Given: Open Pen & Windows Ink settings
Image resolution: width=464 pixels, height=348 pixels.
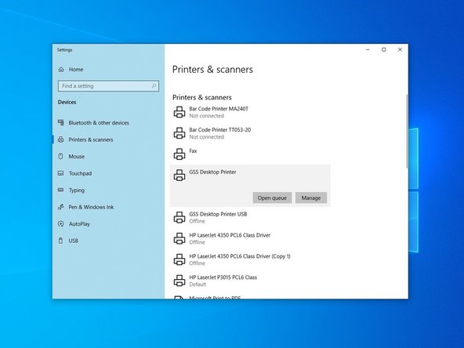Looking at the screenshot, I should coord(91,207).
